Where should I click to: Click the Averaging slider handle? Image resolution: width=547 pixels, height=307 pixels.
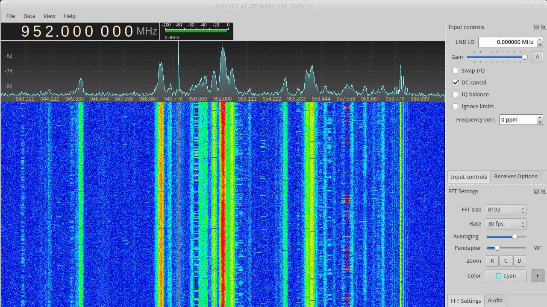[x=515, y=236]
